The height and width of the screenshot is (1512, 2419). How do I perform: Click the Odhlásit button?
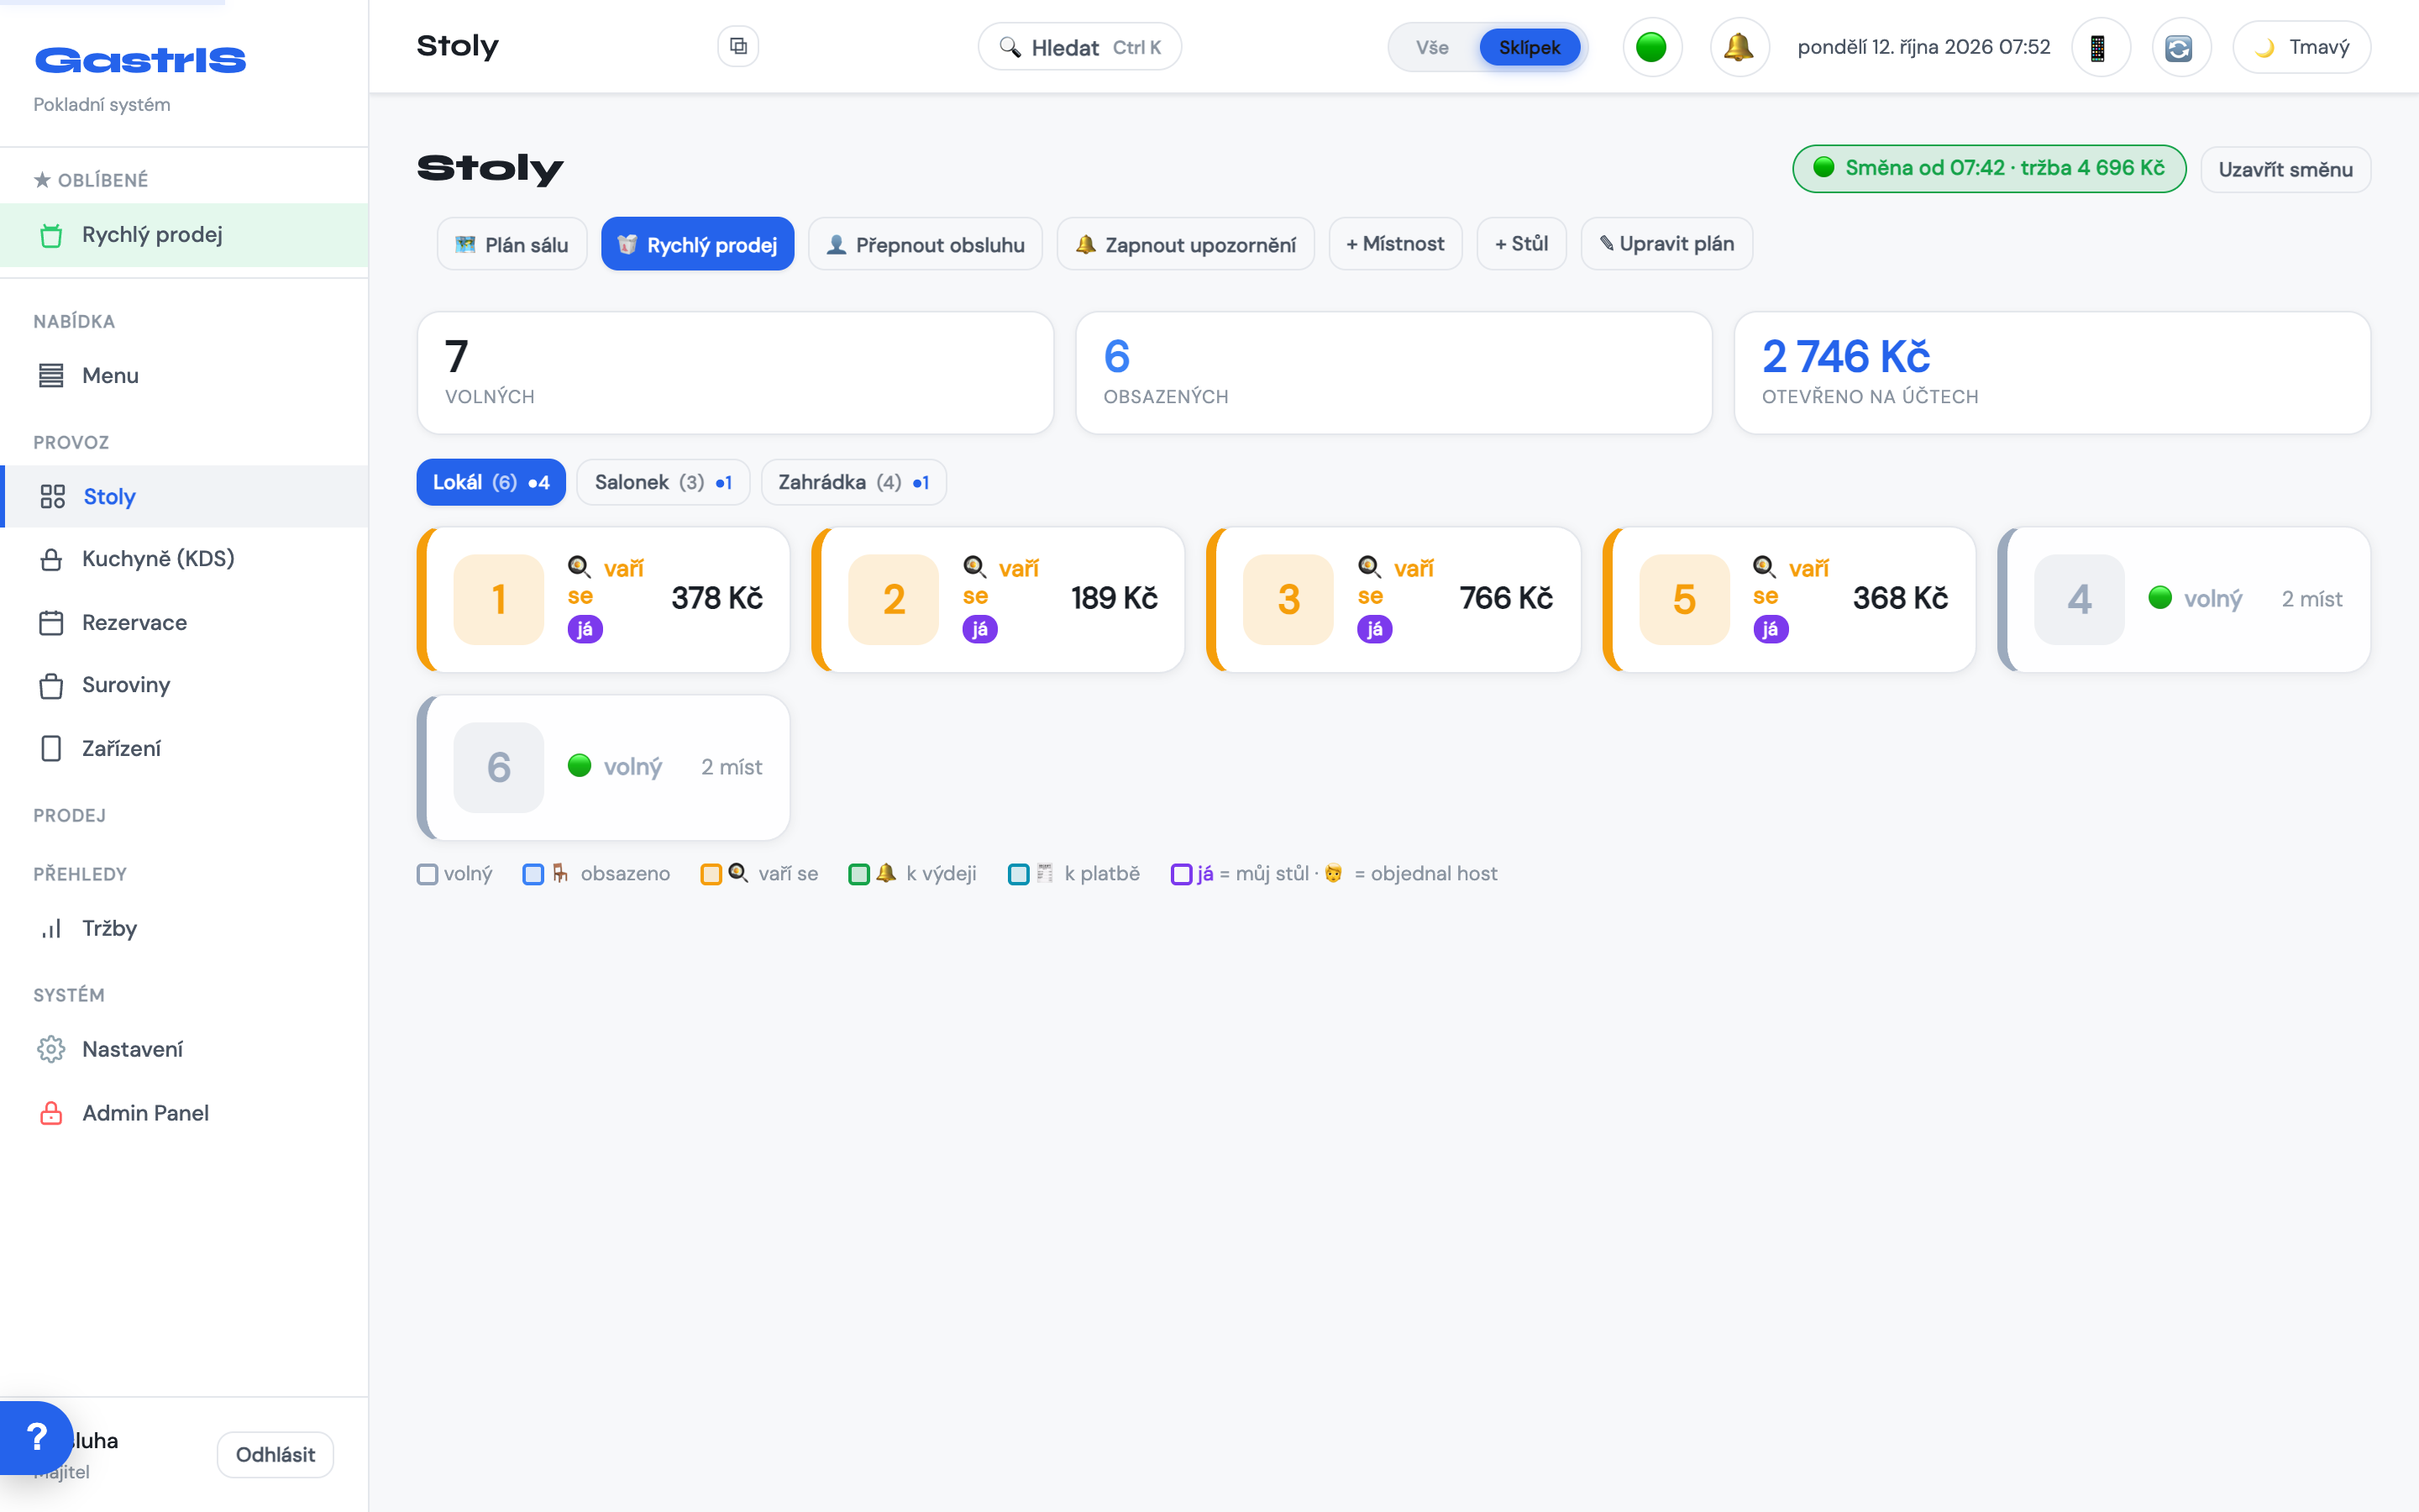click(275, 1454)
